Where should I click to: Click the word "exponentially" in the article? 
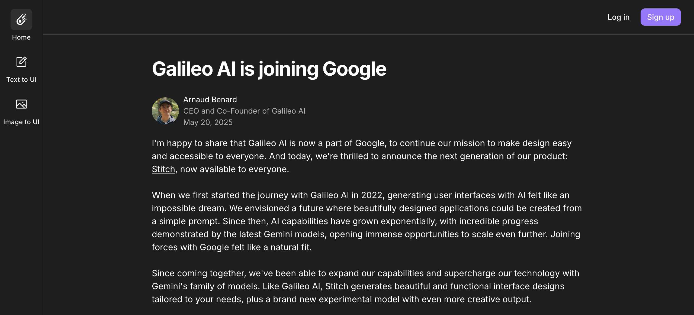coord(409,221)
